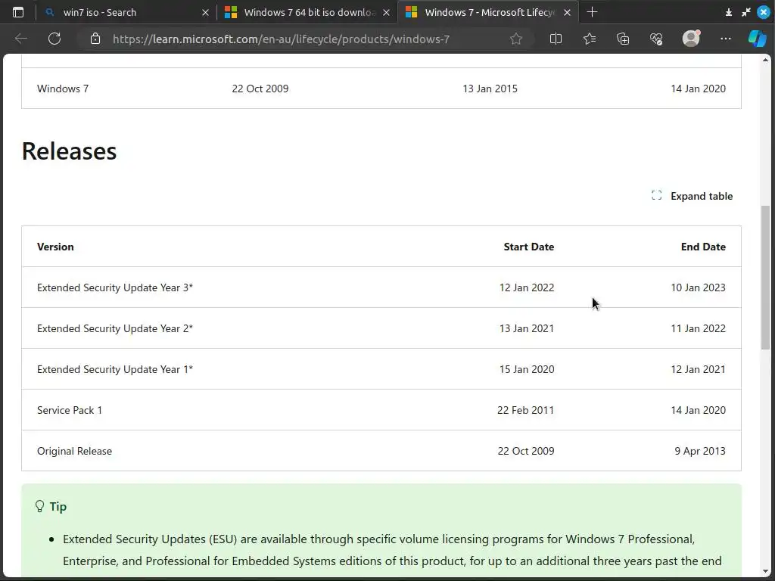Click the Version column header
This screenshot has width=775, height=581.
point(55,247)
